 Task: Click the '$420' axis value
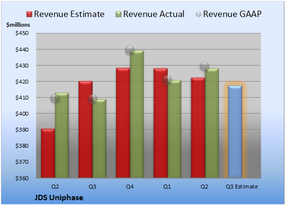click(22, 82)
